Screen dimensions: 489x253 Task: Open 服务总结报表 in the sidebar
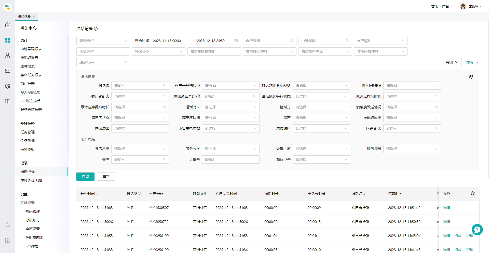[31, 110]
